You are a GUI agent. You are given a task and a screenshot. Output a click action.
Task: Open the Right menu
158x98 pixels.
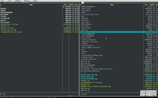click(35, 1)
